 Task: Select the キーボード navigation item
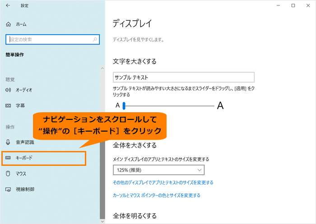pos(24,158)
